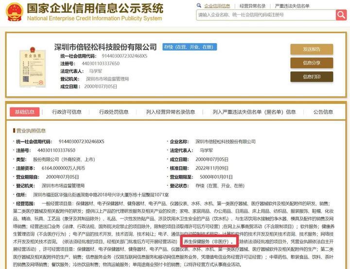Open the 列入经营异常名录信息 tab
This screenshot has width=350, height=269.
pos(171,112)
